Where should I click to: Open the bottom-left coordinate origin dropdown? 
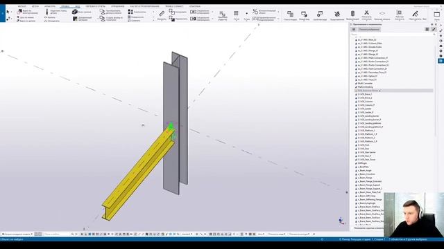coord(17,234)
